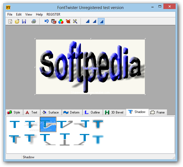
Task: Select the smooth high-quality render triangle icon
Action: pos(101,21)
